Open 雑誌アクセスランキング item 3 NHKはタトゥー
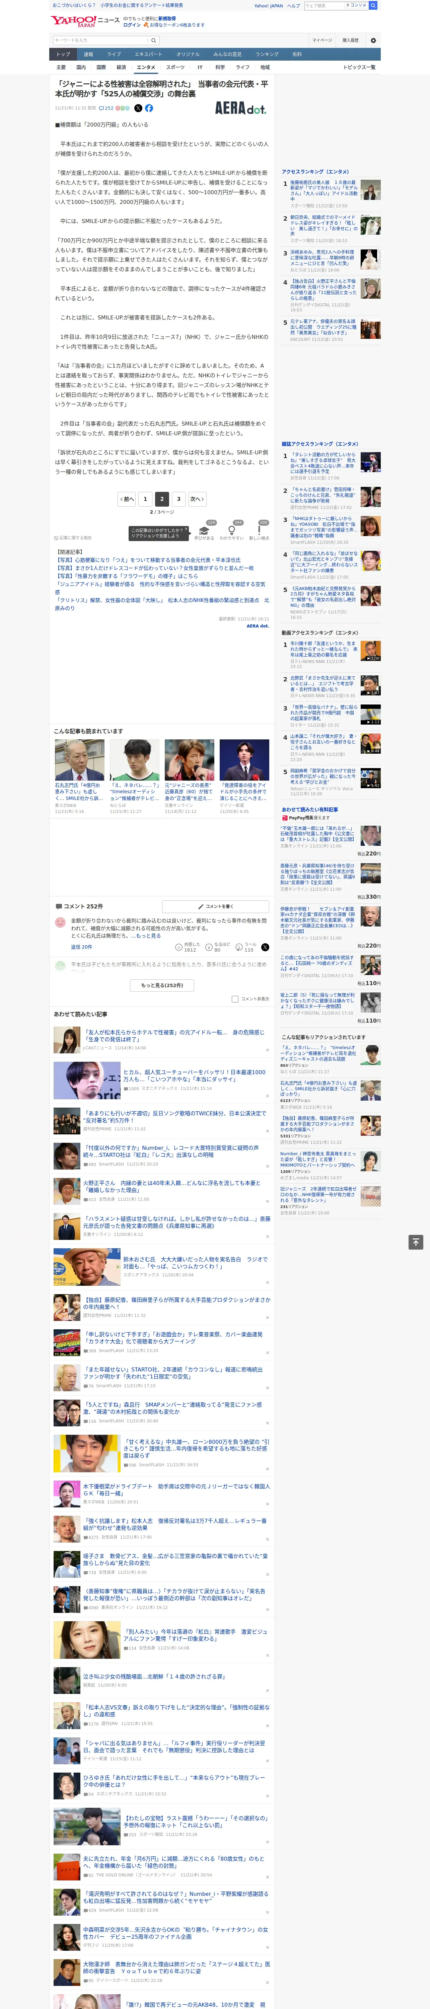This screenshot has width=430, height=2009. tap(323, 527)
